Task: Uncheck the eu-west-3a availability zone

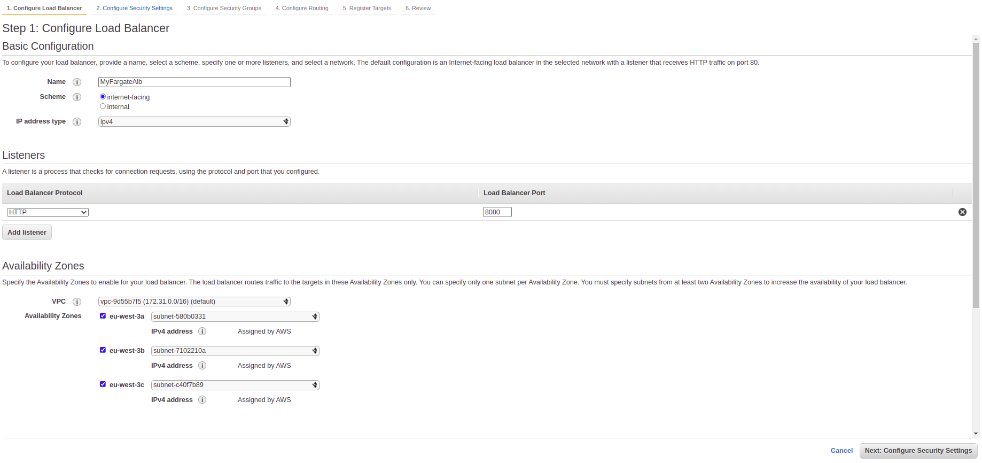Action: [103, 316]
